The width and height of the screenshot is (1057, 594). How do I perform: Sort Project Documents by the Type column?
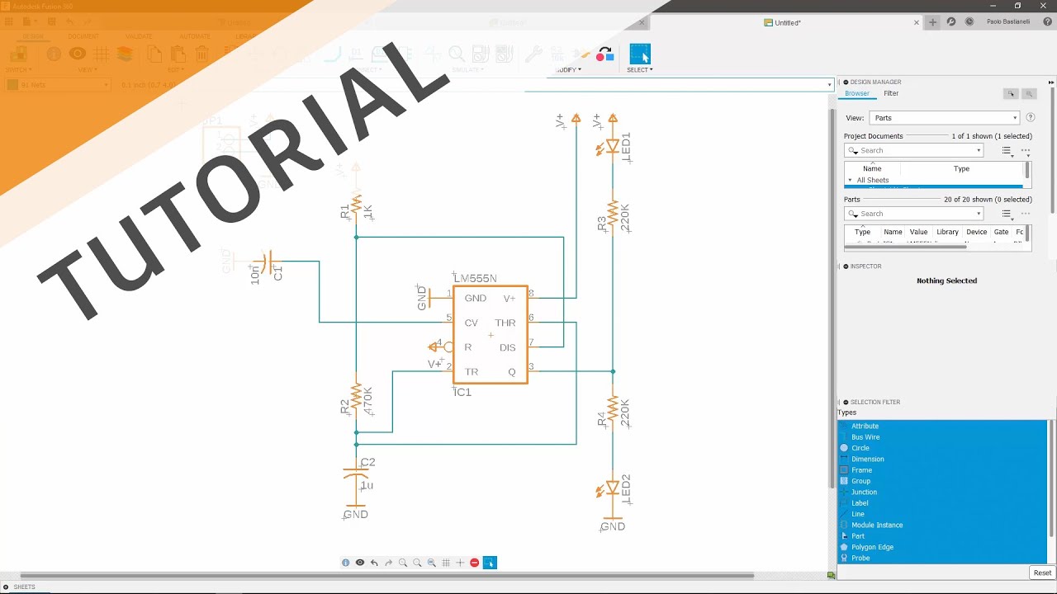coord(961,169)
